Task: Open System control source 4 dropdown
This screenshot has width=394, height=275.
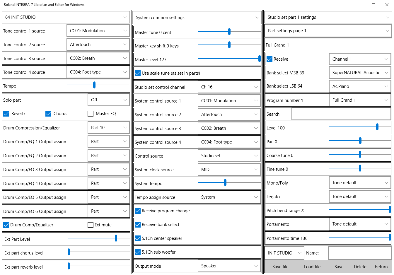Action: click(229, 142)
